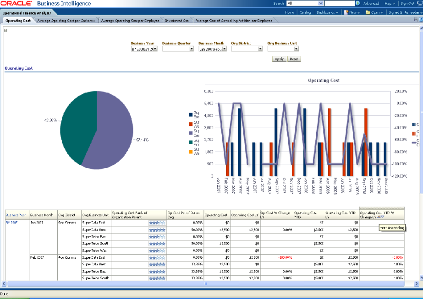Image resolution: width=423 pixels, height=299 pixels.
Task: Open the Org District dropdown
Action: coord(260,49)
